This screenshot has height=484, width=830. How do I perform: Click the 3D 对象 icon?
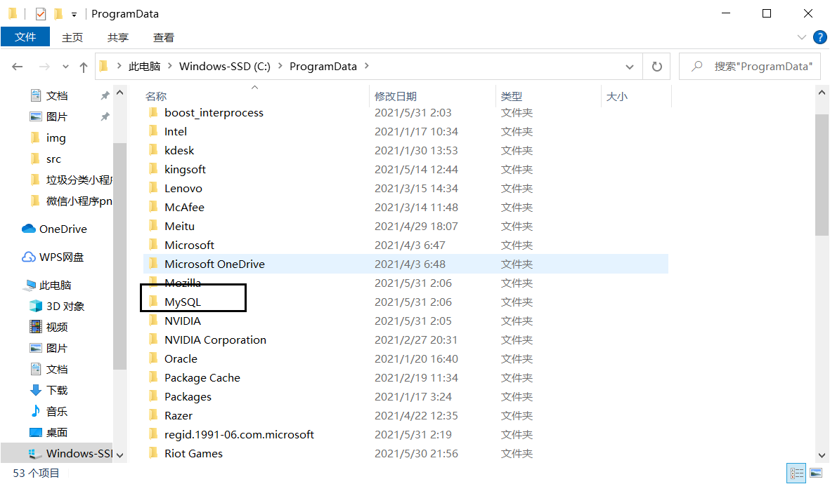[35, 306]
